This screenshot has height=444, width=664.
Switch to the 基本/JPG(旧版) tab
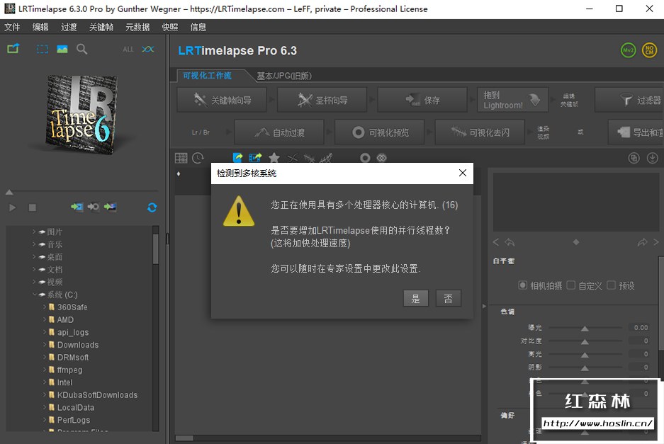pos(283,76)
